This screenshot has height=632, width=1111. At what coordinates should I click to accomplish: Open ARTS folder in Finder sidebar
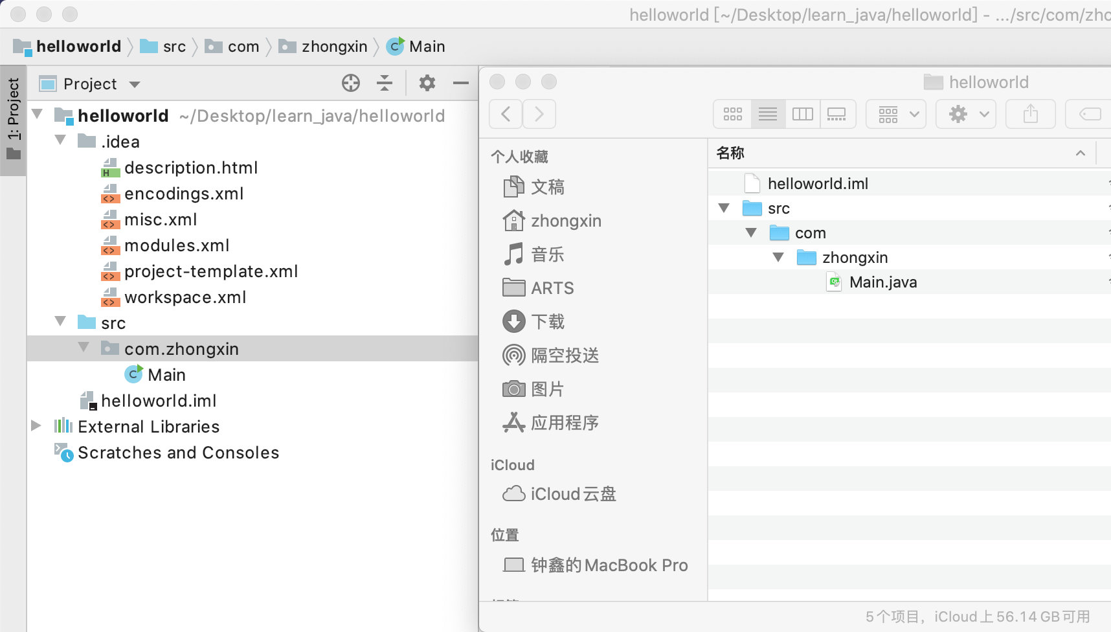click(x=539, y=288)
